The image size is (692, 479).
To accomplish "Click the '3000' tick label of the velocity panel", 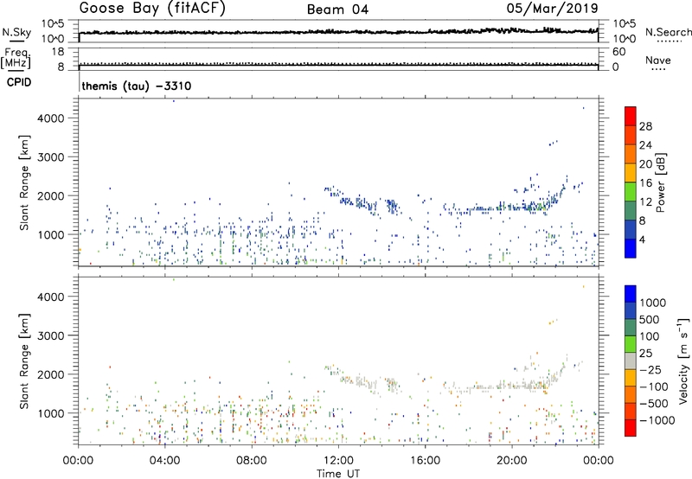I will click(x=50, y=335).
